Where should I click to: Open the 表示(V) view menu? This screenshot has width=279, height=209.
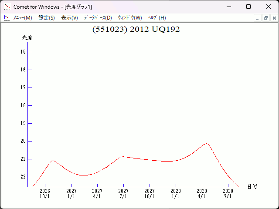69,18
